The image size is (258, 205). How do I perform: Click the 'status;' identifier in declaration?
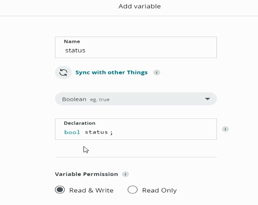click(99, 132)
